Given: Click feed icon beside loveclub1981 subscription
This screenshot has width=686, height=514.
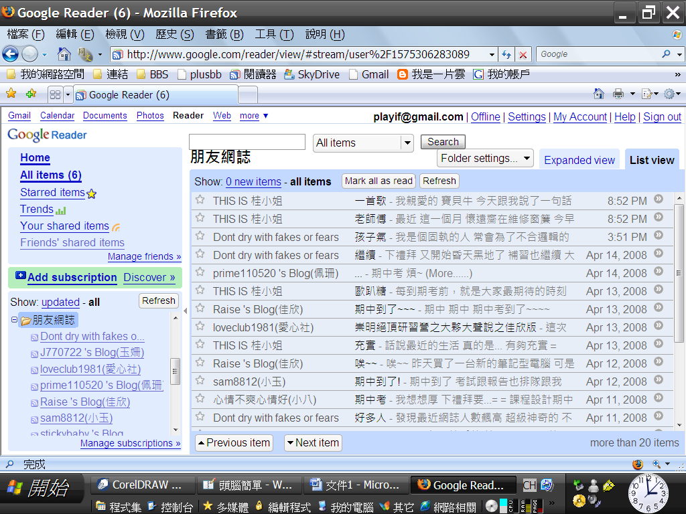Looking at the screenshot, I should pyautogui.click(x=35, y=370).
